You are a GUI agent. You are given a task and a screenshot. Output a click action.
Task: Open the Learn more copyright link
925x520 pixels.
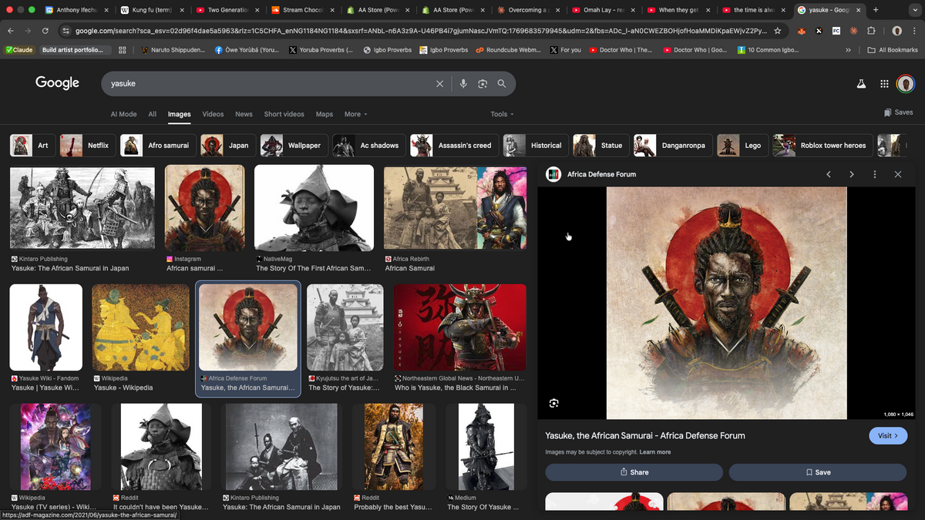tap(654, 452)
